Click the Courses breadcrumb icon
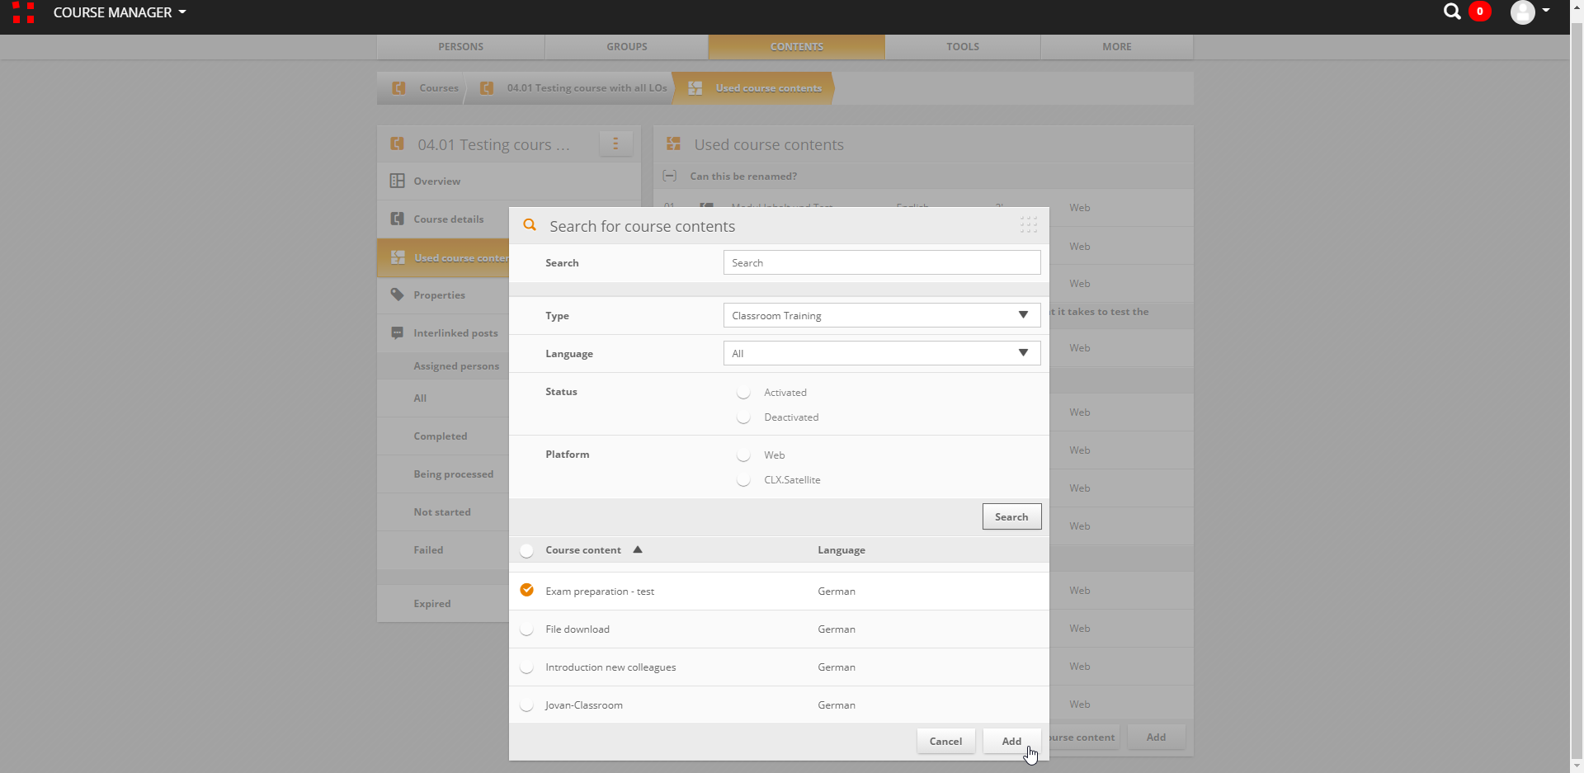Screen dimensions: 1584x773 pos(398,88)
